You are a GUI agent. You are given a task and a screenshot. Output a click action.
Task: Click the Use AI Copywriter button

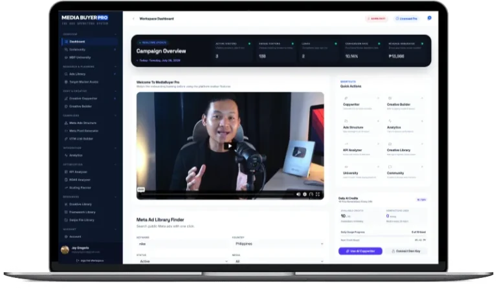[x=360, y=251]
